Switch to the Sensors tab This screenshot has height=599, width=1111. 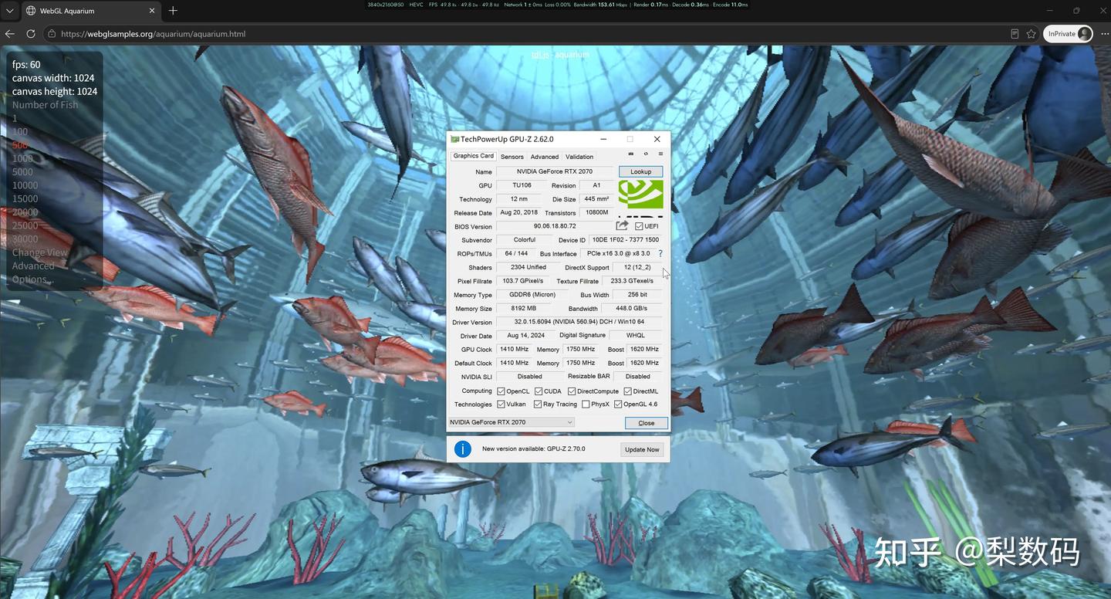coord(512,157)
